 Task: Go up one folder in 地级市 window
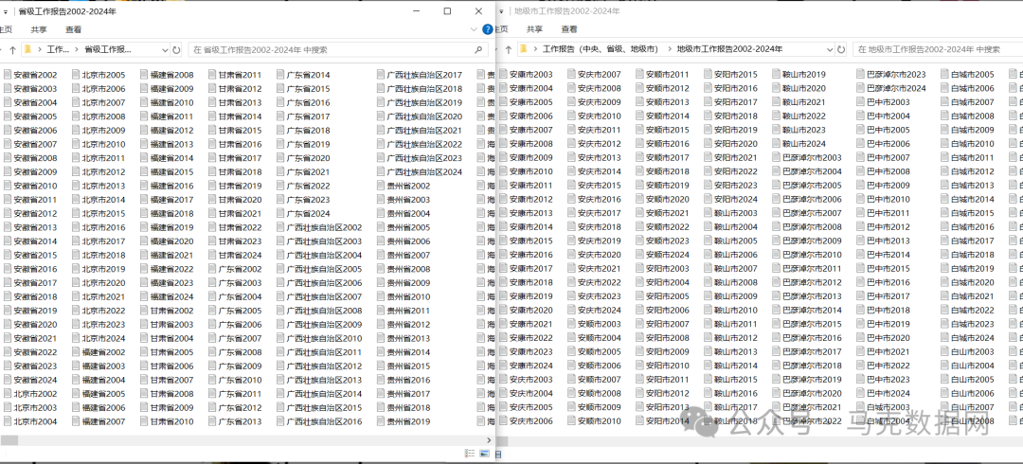[509, 49]
